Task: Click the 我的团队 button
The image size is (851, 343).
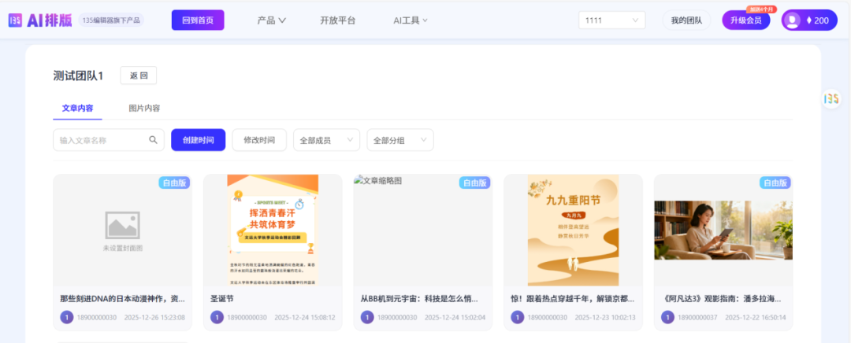Action: (x=686, y=20)
